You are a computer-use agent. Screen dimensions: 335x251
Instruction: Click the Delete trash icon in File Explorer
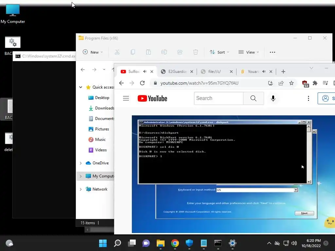196,52
